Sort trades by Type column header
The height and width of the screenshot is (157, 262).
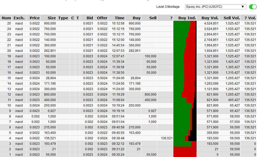pos(63,18)
